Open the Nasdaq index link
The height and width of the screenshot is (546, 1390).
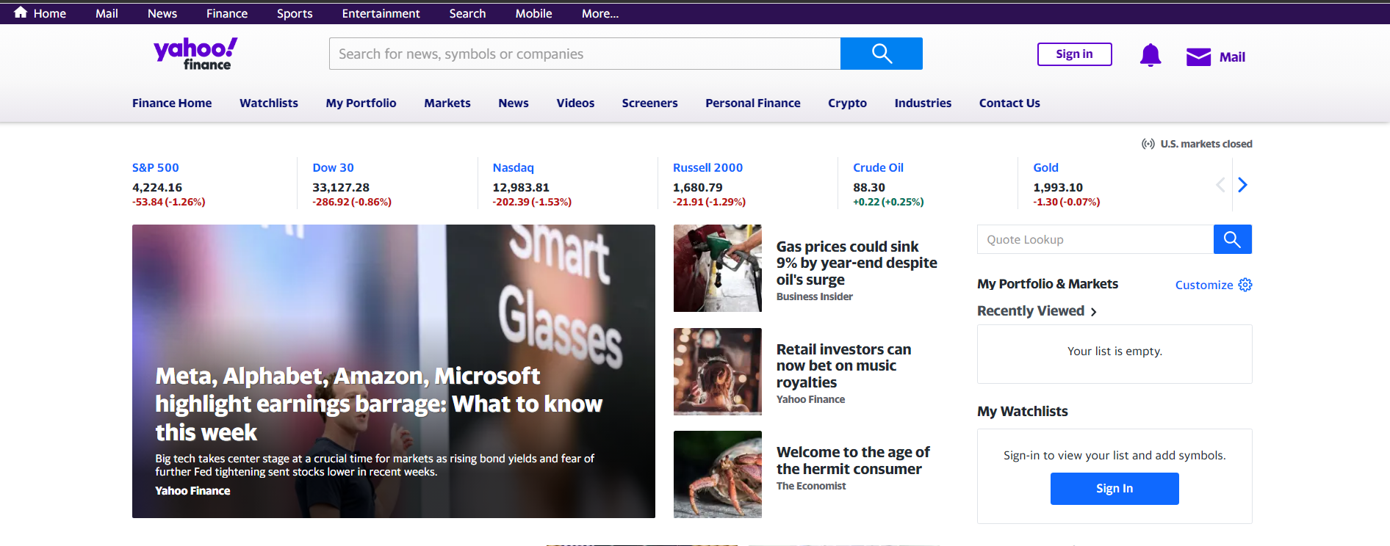(513, 167)
